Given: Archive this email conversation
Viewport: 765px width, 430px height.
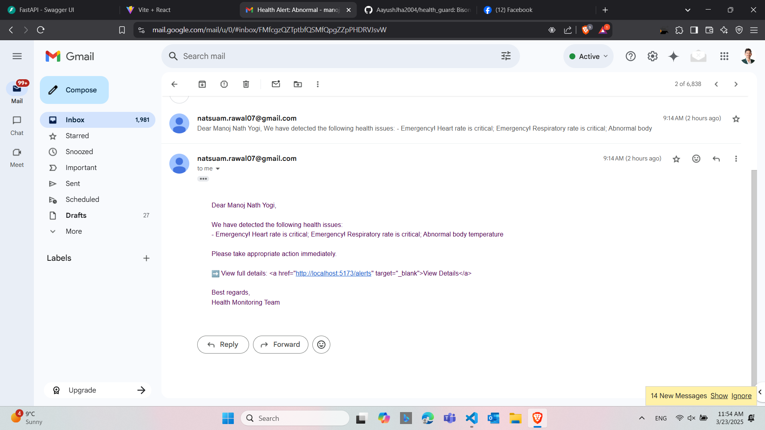Looking at the screenshot, I should point(202,84).
